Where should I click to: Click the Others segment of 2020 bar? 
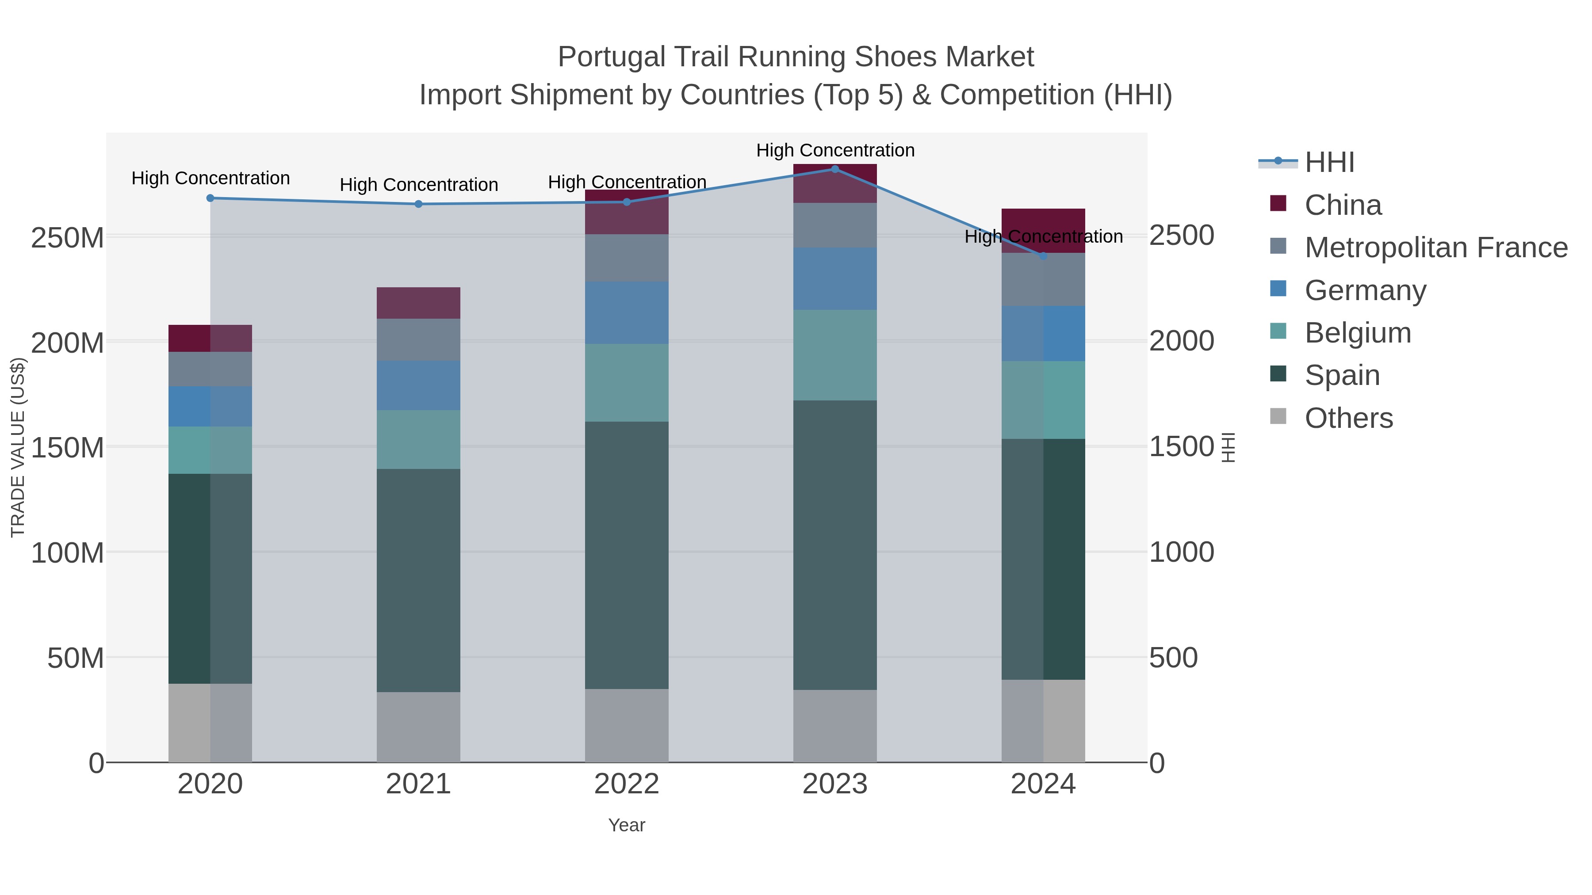click(210, 723)
